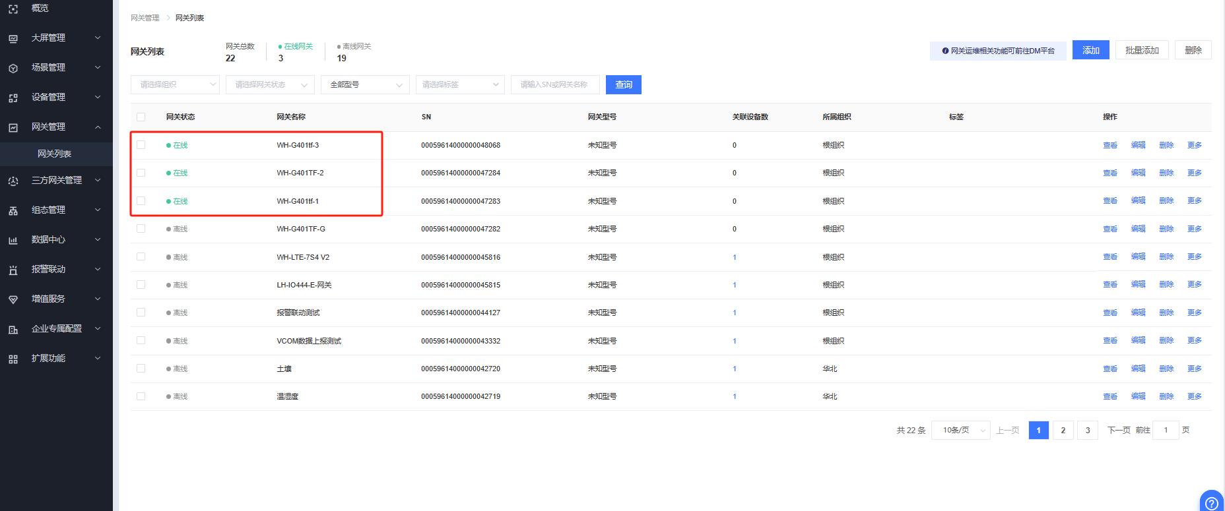The width and height of the screenshot is (1225, 511).
Task: Check the box for gateway WH-G401tf-3
Action: [141, 145]
